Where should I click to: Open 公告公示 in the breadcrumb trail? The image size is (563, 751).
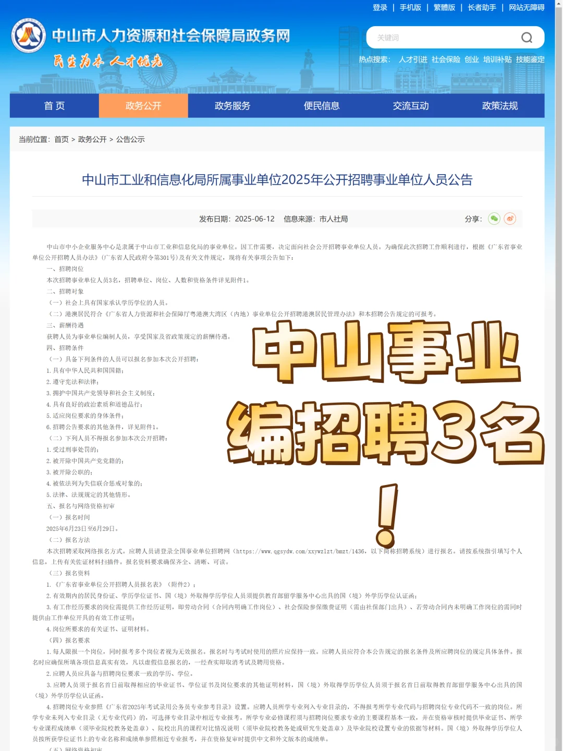[129, 139]
